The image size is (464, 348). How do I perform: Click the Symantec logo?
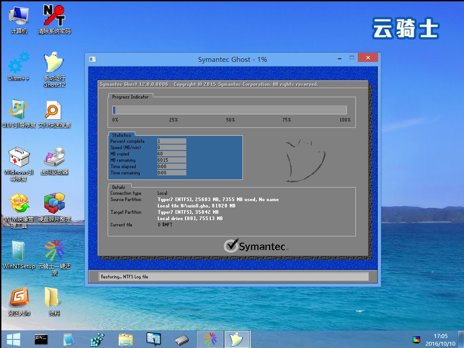click(256, 246)
